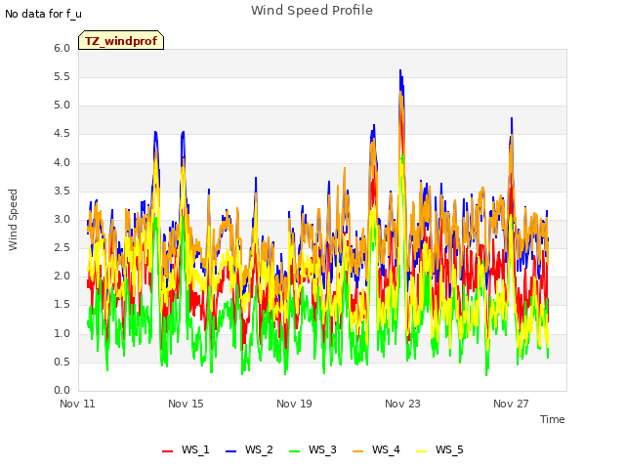Image resolution: width=625 pixels, height=469 pixels.
Task: Toggle the WS_5 legend entry
Action: [x=439, y=449]
